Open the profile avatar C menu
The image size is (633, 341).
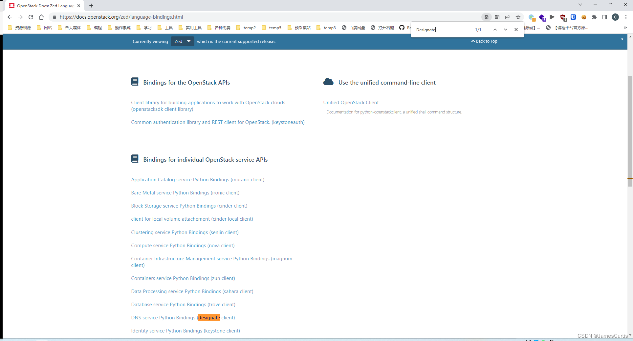(615, 17)
